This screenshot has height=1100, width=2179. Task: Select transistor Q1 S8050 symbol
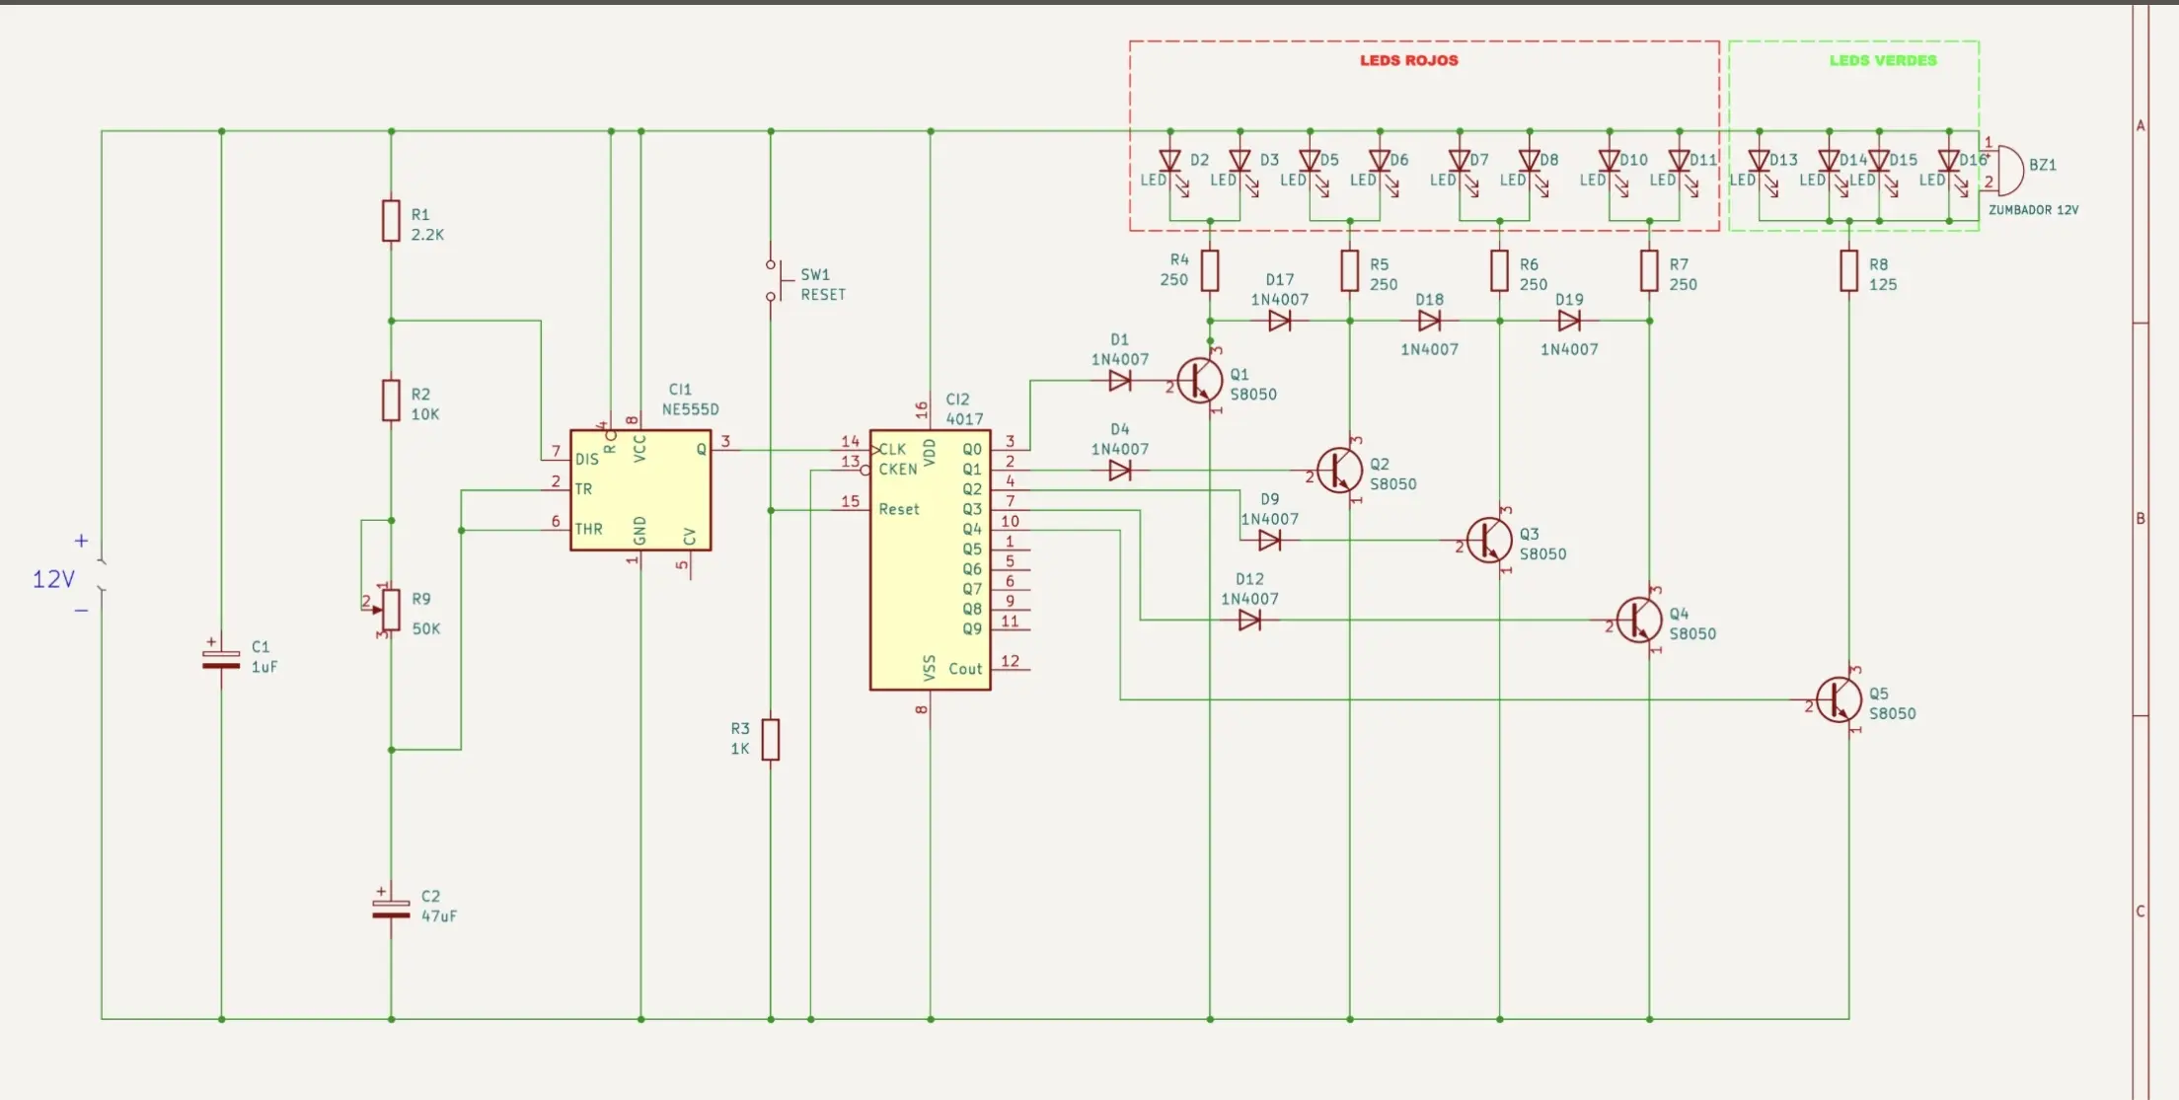click(1200, 381)
